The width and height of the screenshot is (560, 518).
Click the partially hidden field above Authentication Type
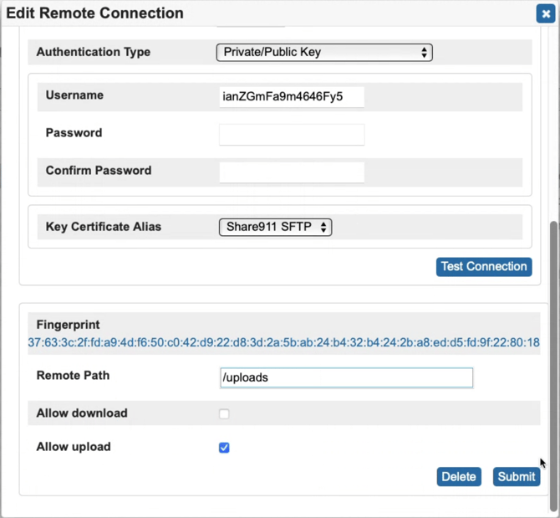(x=244, y=25)
